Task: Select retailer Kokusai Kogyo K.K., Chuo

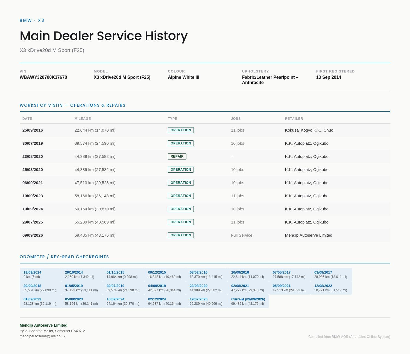Action: [309, 130]
